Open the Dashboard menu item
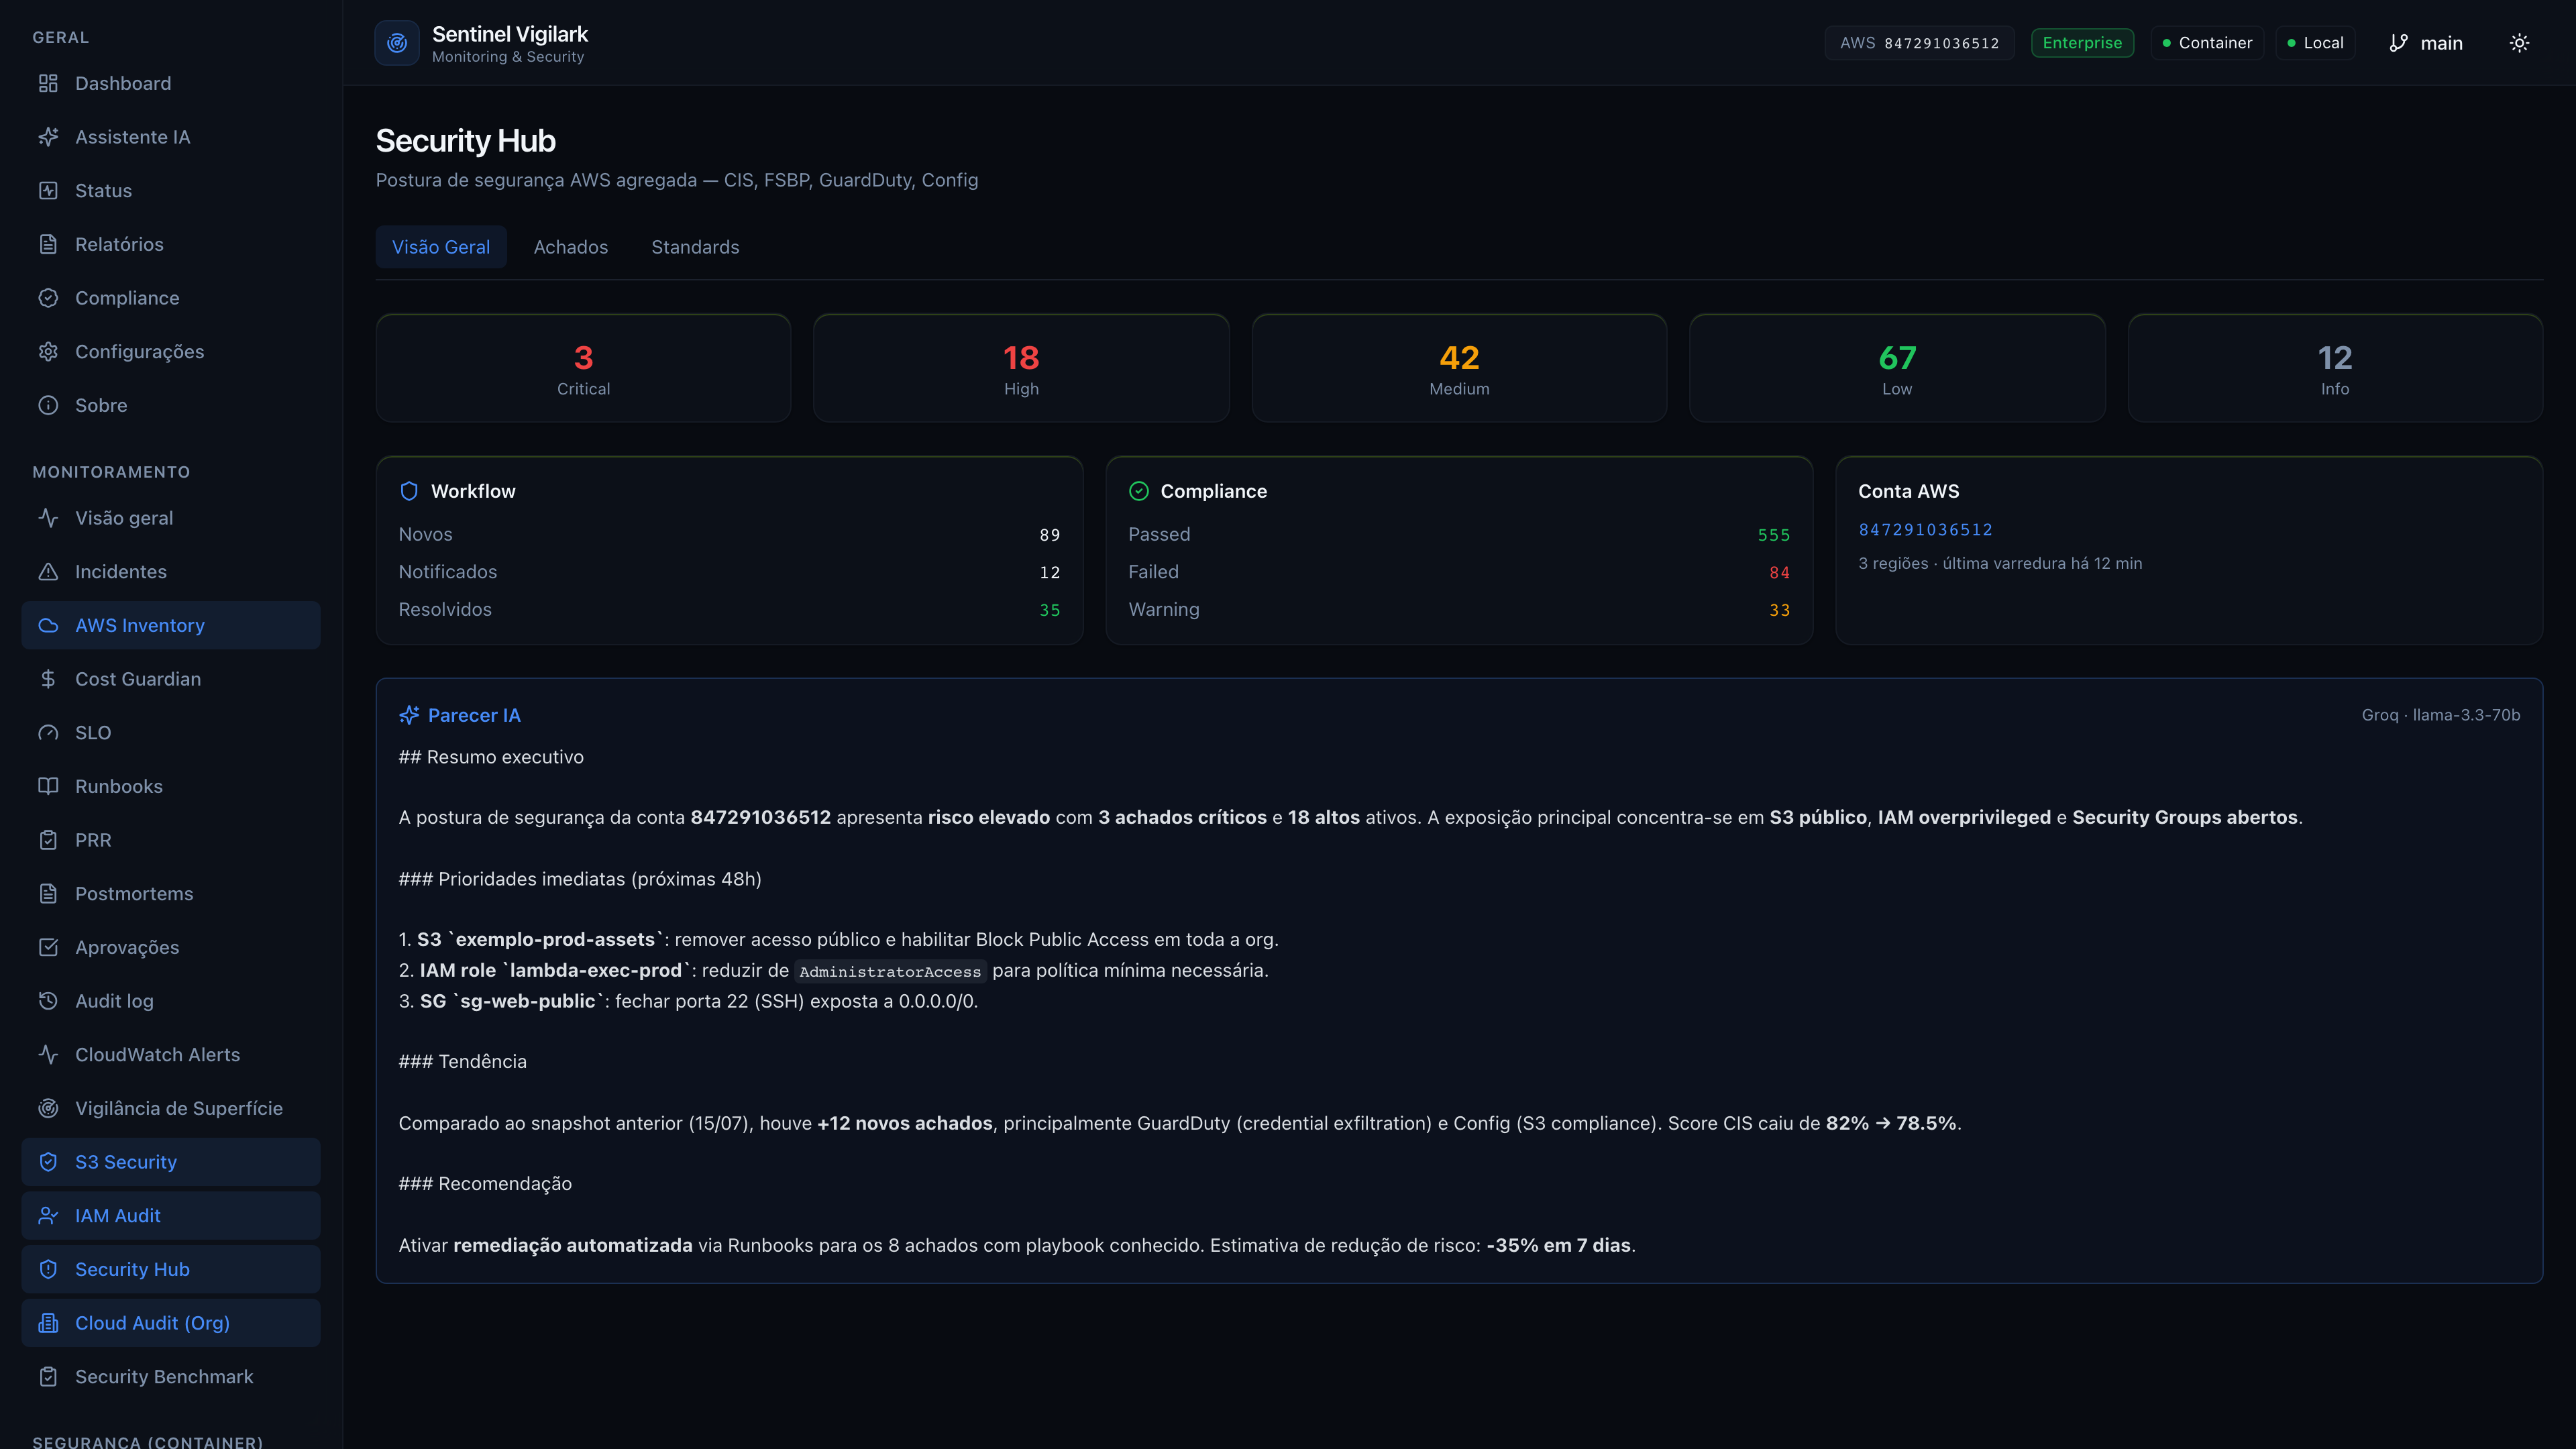 point(171,83)
